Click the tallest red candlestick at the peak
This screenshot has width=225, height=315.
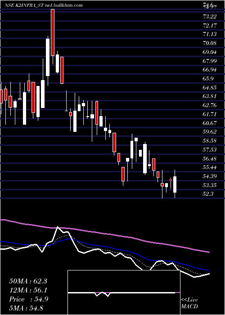click(x=53, y=32)
